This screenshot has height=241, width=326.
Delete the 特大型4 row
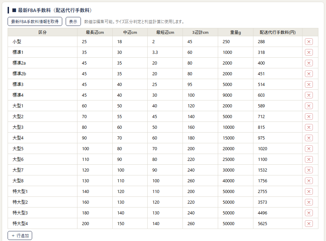[309, 223]
